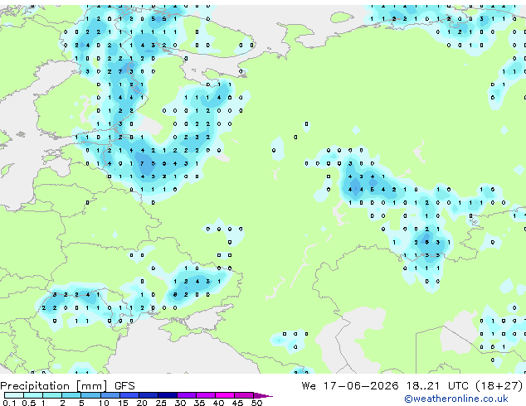Select the 30 to 35 mm purple swatch
This screenshot has width=526, height=406.
click(x=187, y=395)
